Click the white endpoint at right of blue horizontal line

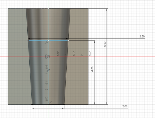(x=68, y=41)
